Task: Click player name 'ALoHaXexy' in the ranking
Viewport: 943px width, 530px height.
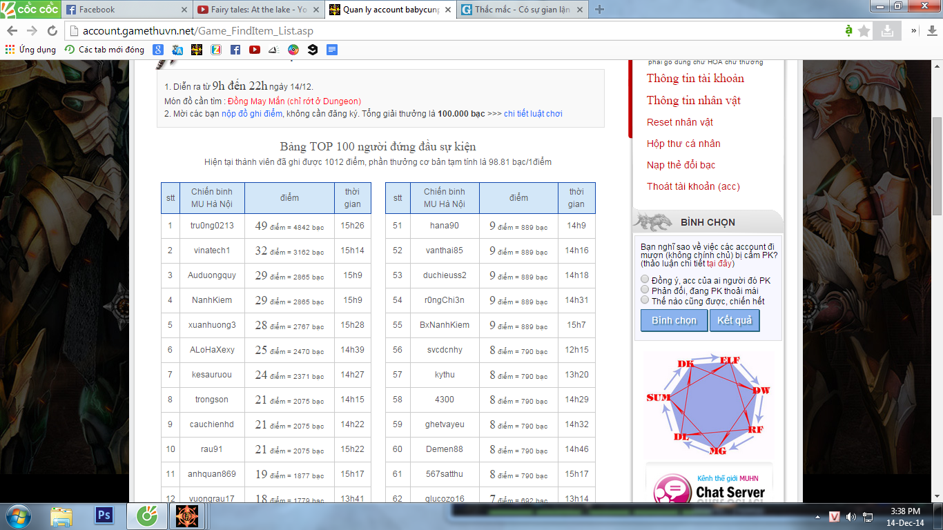Action: pos(212,350)
